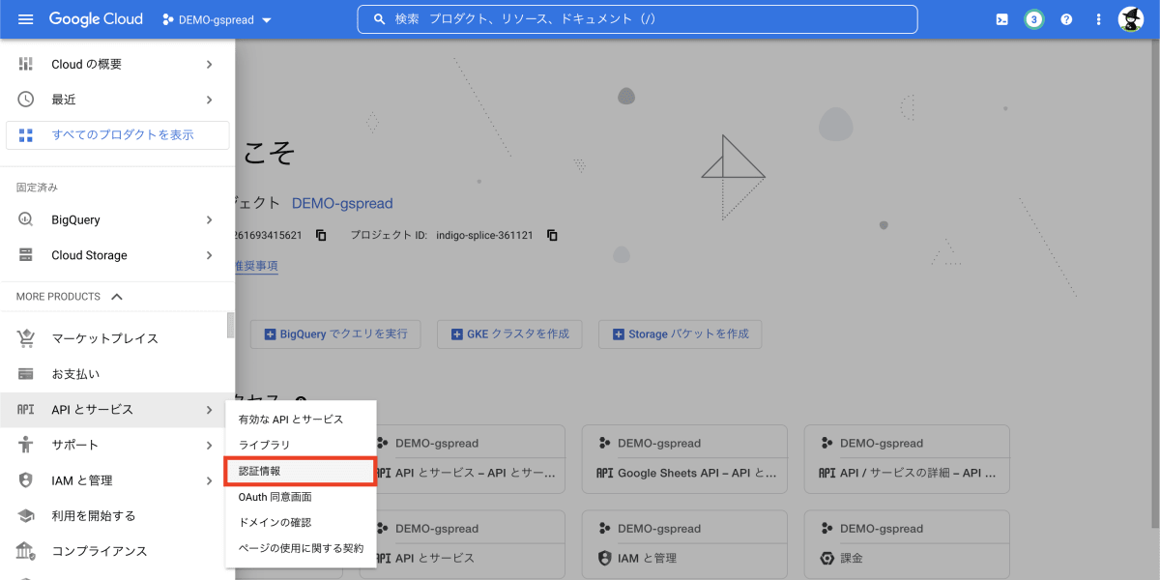This screenshot has height=580, width=1160.
Task: Expand the IAM と管理 submenu arrow
Action: (x=210, y=480)
